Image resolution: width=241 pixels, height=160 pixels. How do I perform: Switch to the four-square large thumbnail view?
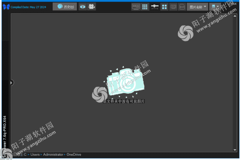coord(164,7)
